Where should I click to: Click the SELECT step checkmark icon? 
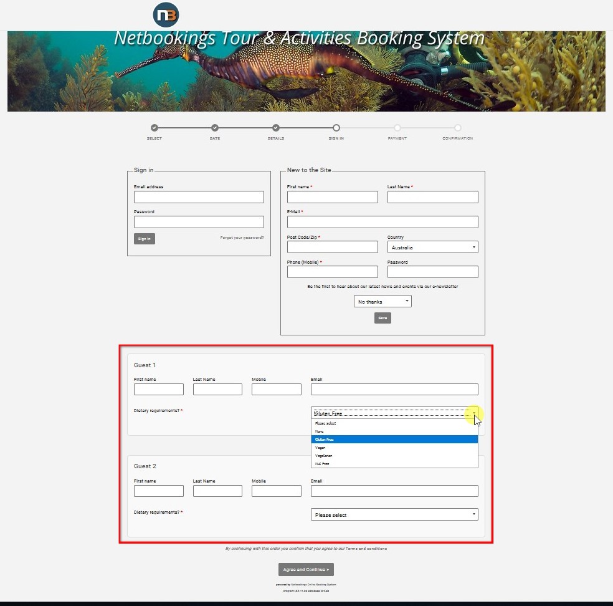point(154,127)
